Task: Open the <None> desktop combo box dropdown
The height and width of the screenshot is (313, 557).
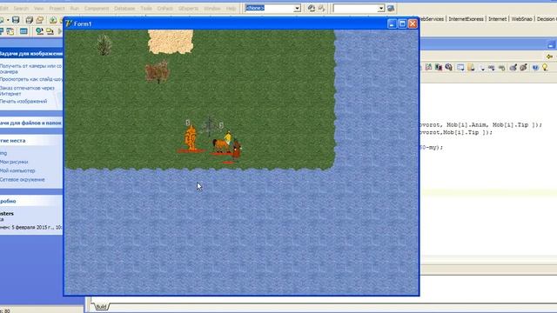Action: click(297, 8)
